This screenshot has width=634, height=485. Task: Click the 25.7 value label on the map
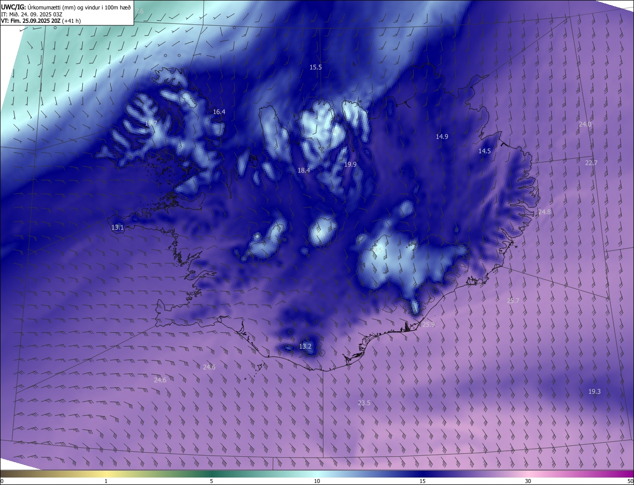point(513,301)
